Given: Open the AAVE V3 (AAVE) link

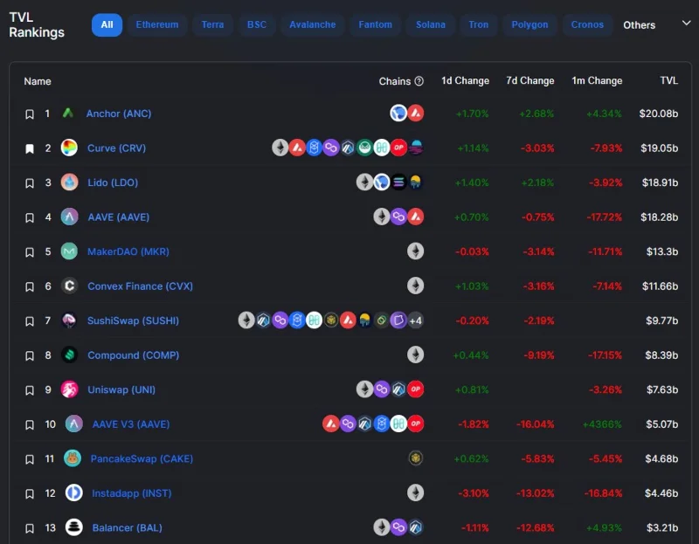Looking at the screenshot, I should (x=131, y=424).
